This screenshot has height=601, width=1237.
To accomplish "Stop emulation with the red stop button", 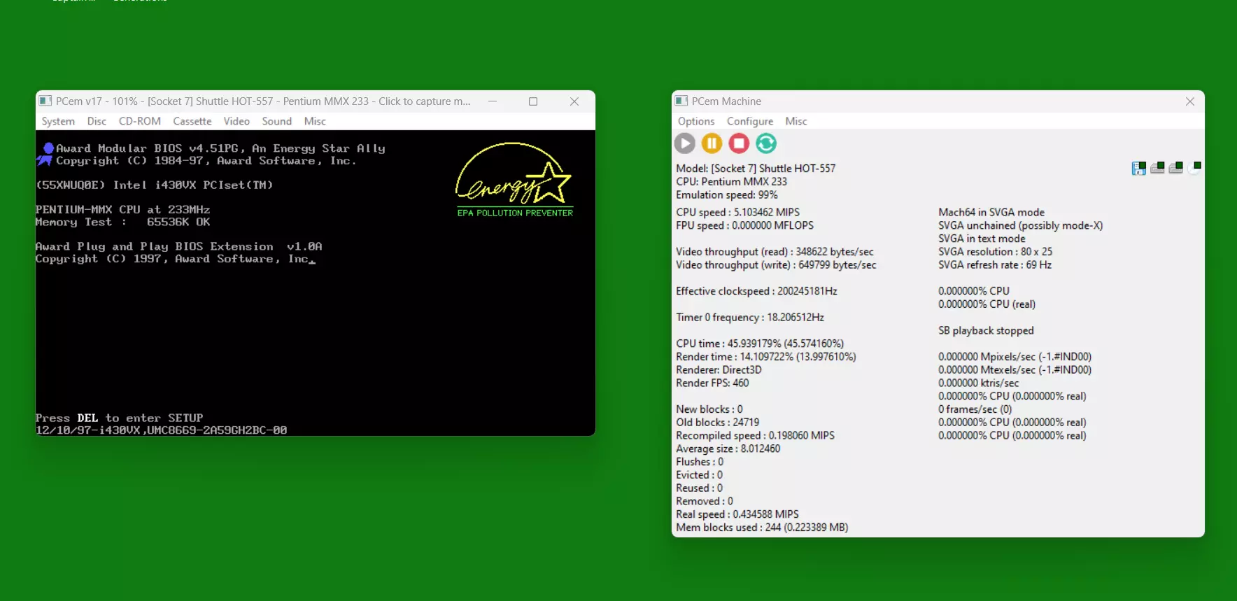I will click(x=739, y=143).
